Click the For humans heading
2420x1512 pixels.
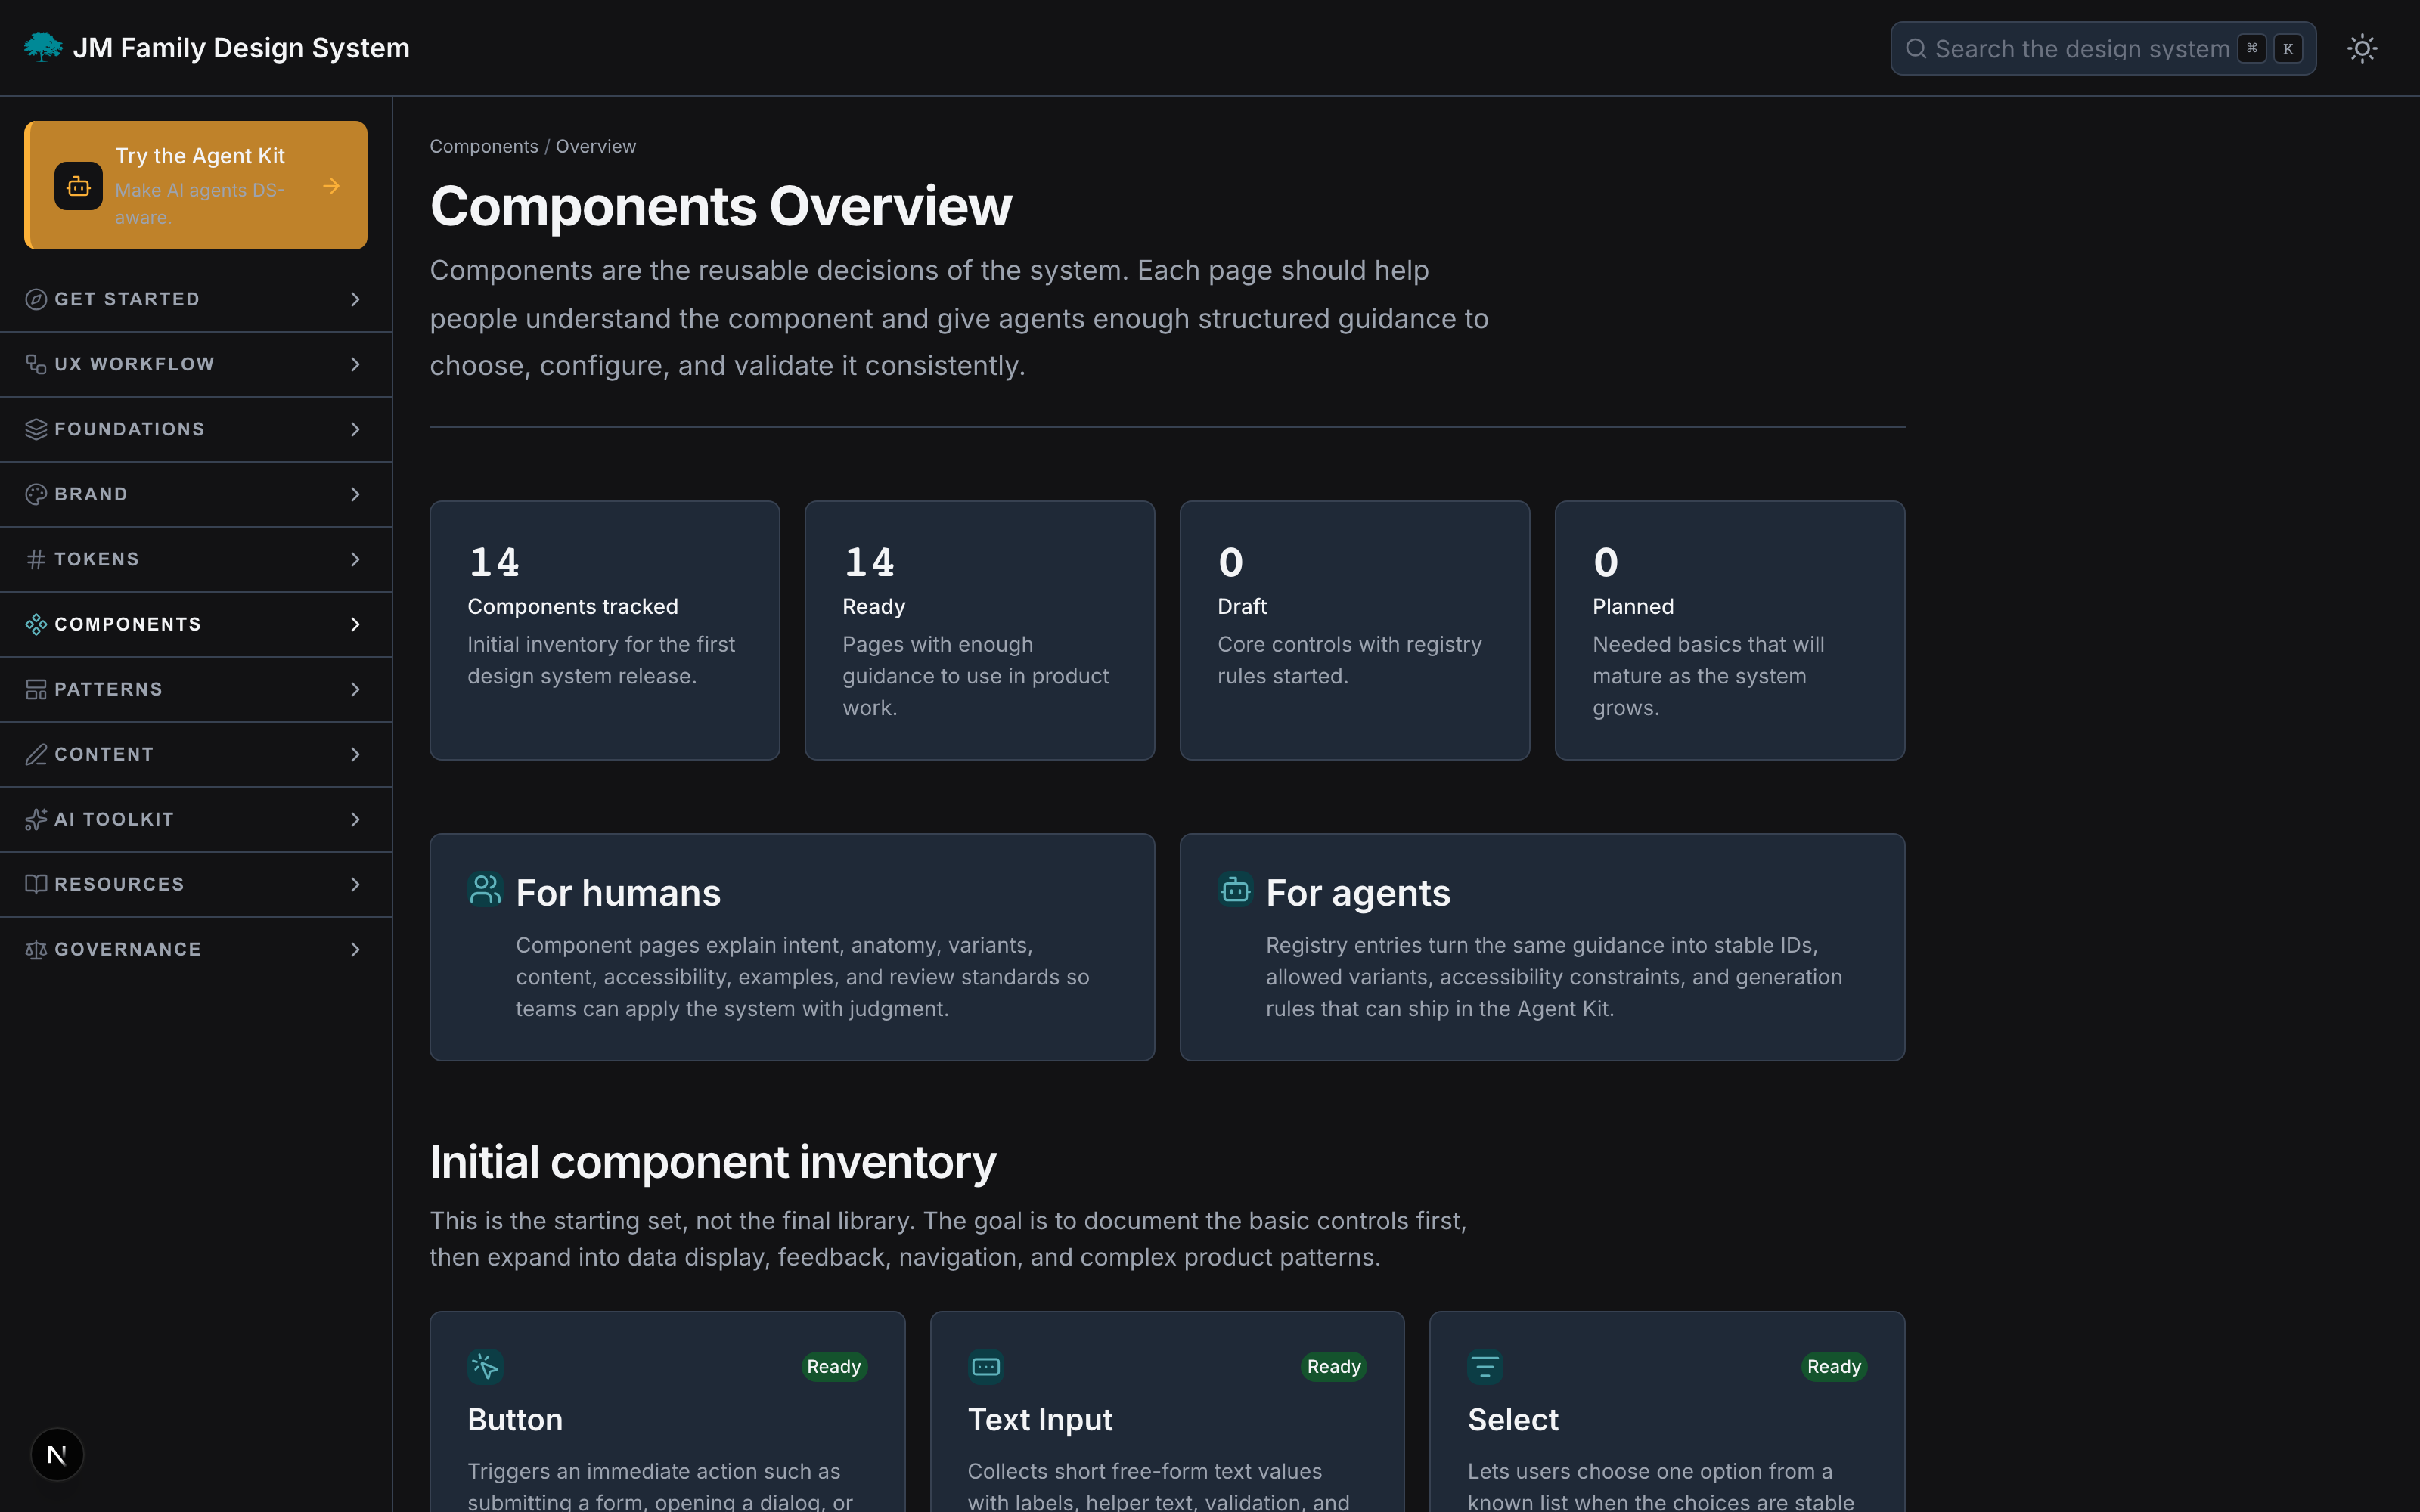[618, 893]
